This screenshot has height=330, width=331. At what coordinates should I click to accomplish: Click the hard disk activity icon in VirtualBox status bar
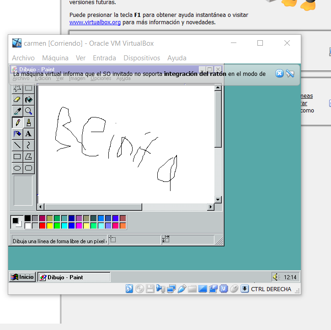tap(129, 289)
